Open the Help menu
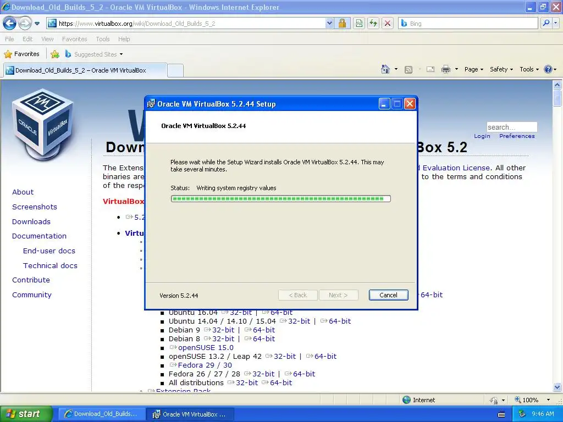563x422 pixels. [x=124, y=39]
